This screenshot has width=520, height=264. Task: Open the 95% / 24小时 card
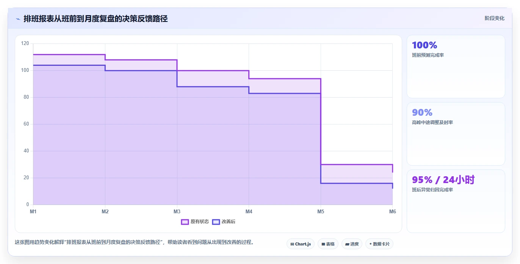(x=456, y=201)
